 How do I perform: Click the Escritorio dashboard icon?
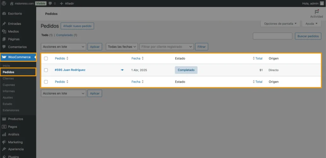pos(4,14)
